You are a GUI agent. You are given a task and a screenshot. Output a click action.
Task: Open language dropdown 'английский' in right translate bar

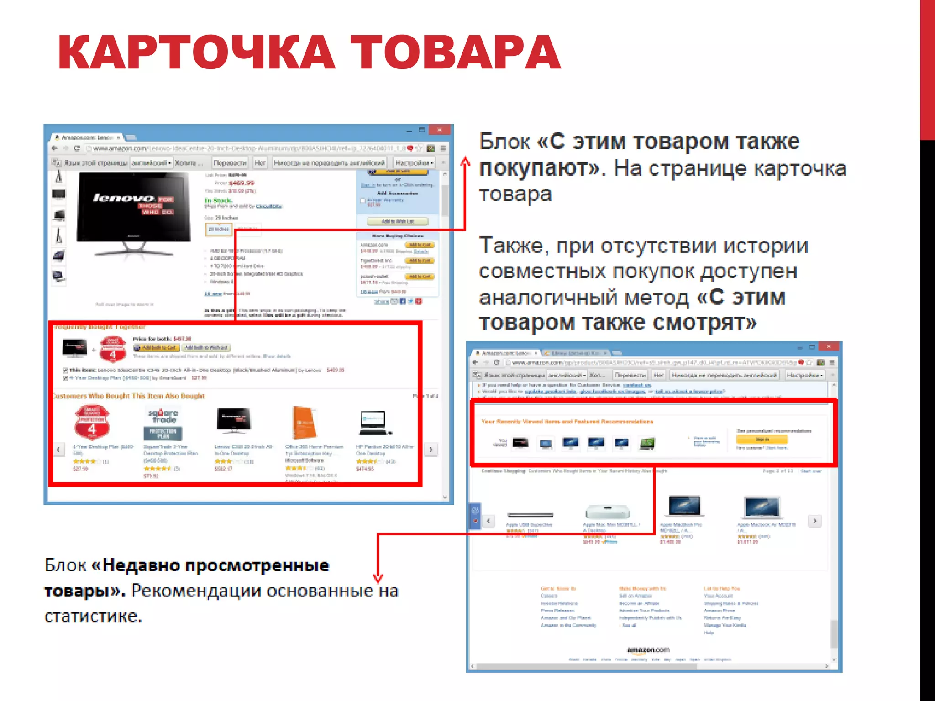(567, 375)
